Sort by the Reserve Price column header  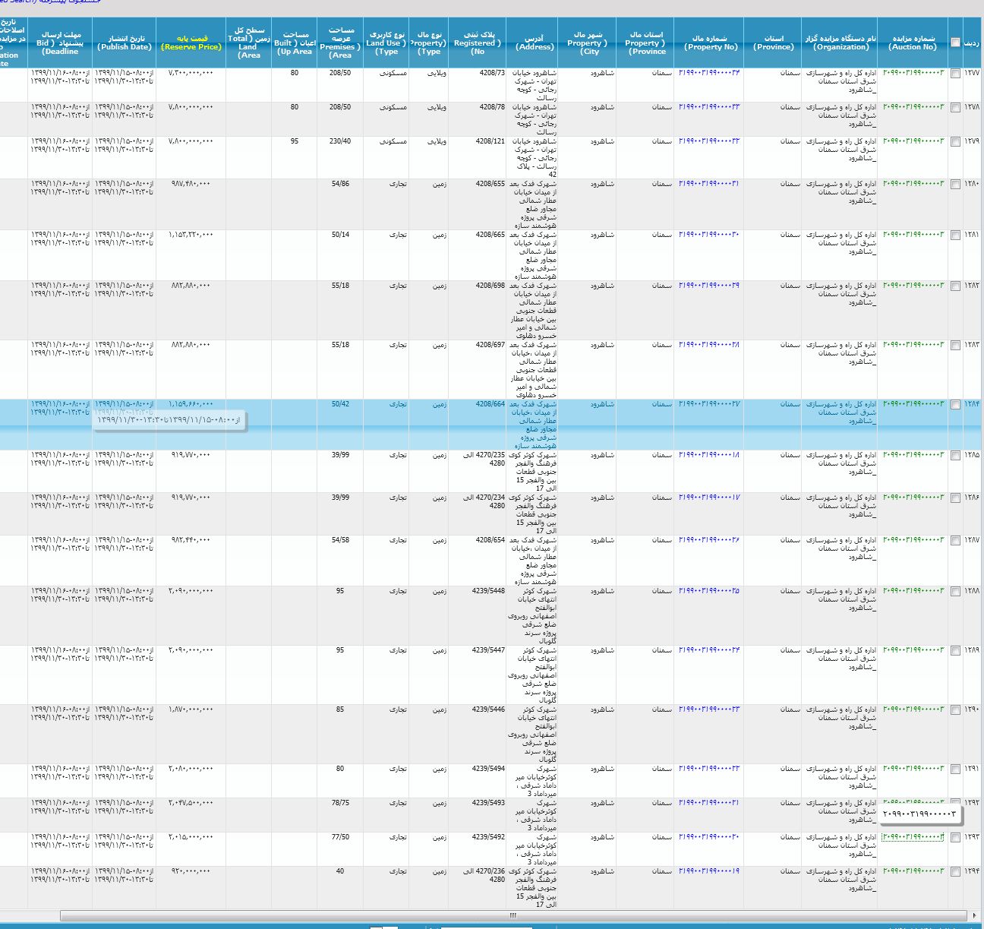(x=191, y=43)
